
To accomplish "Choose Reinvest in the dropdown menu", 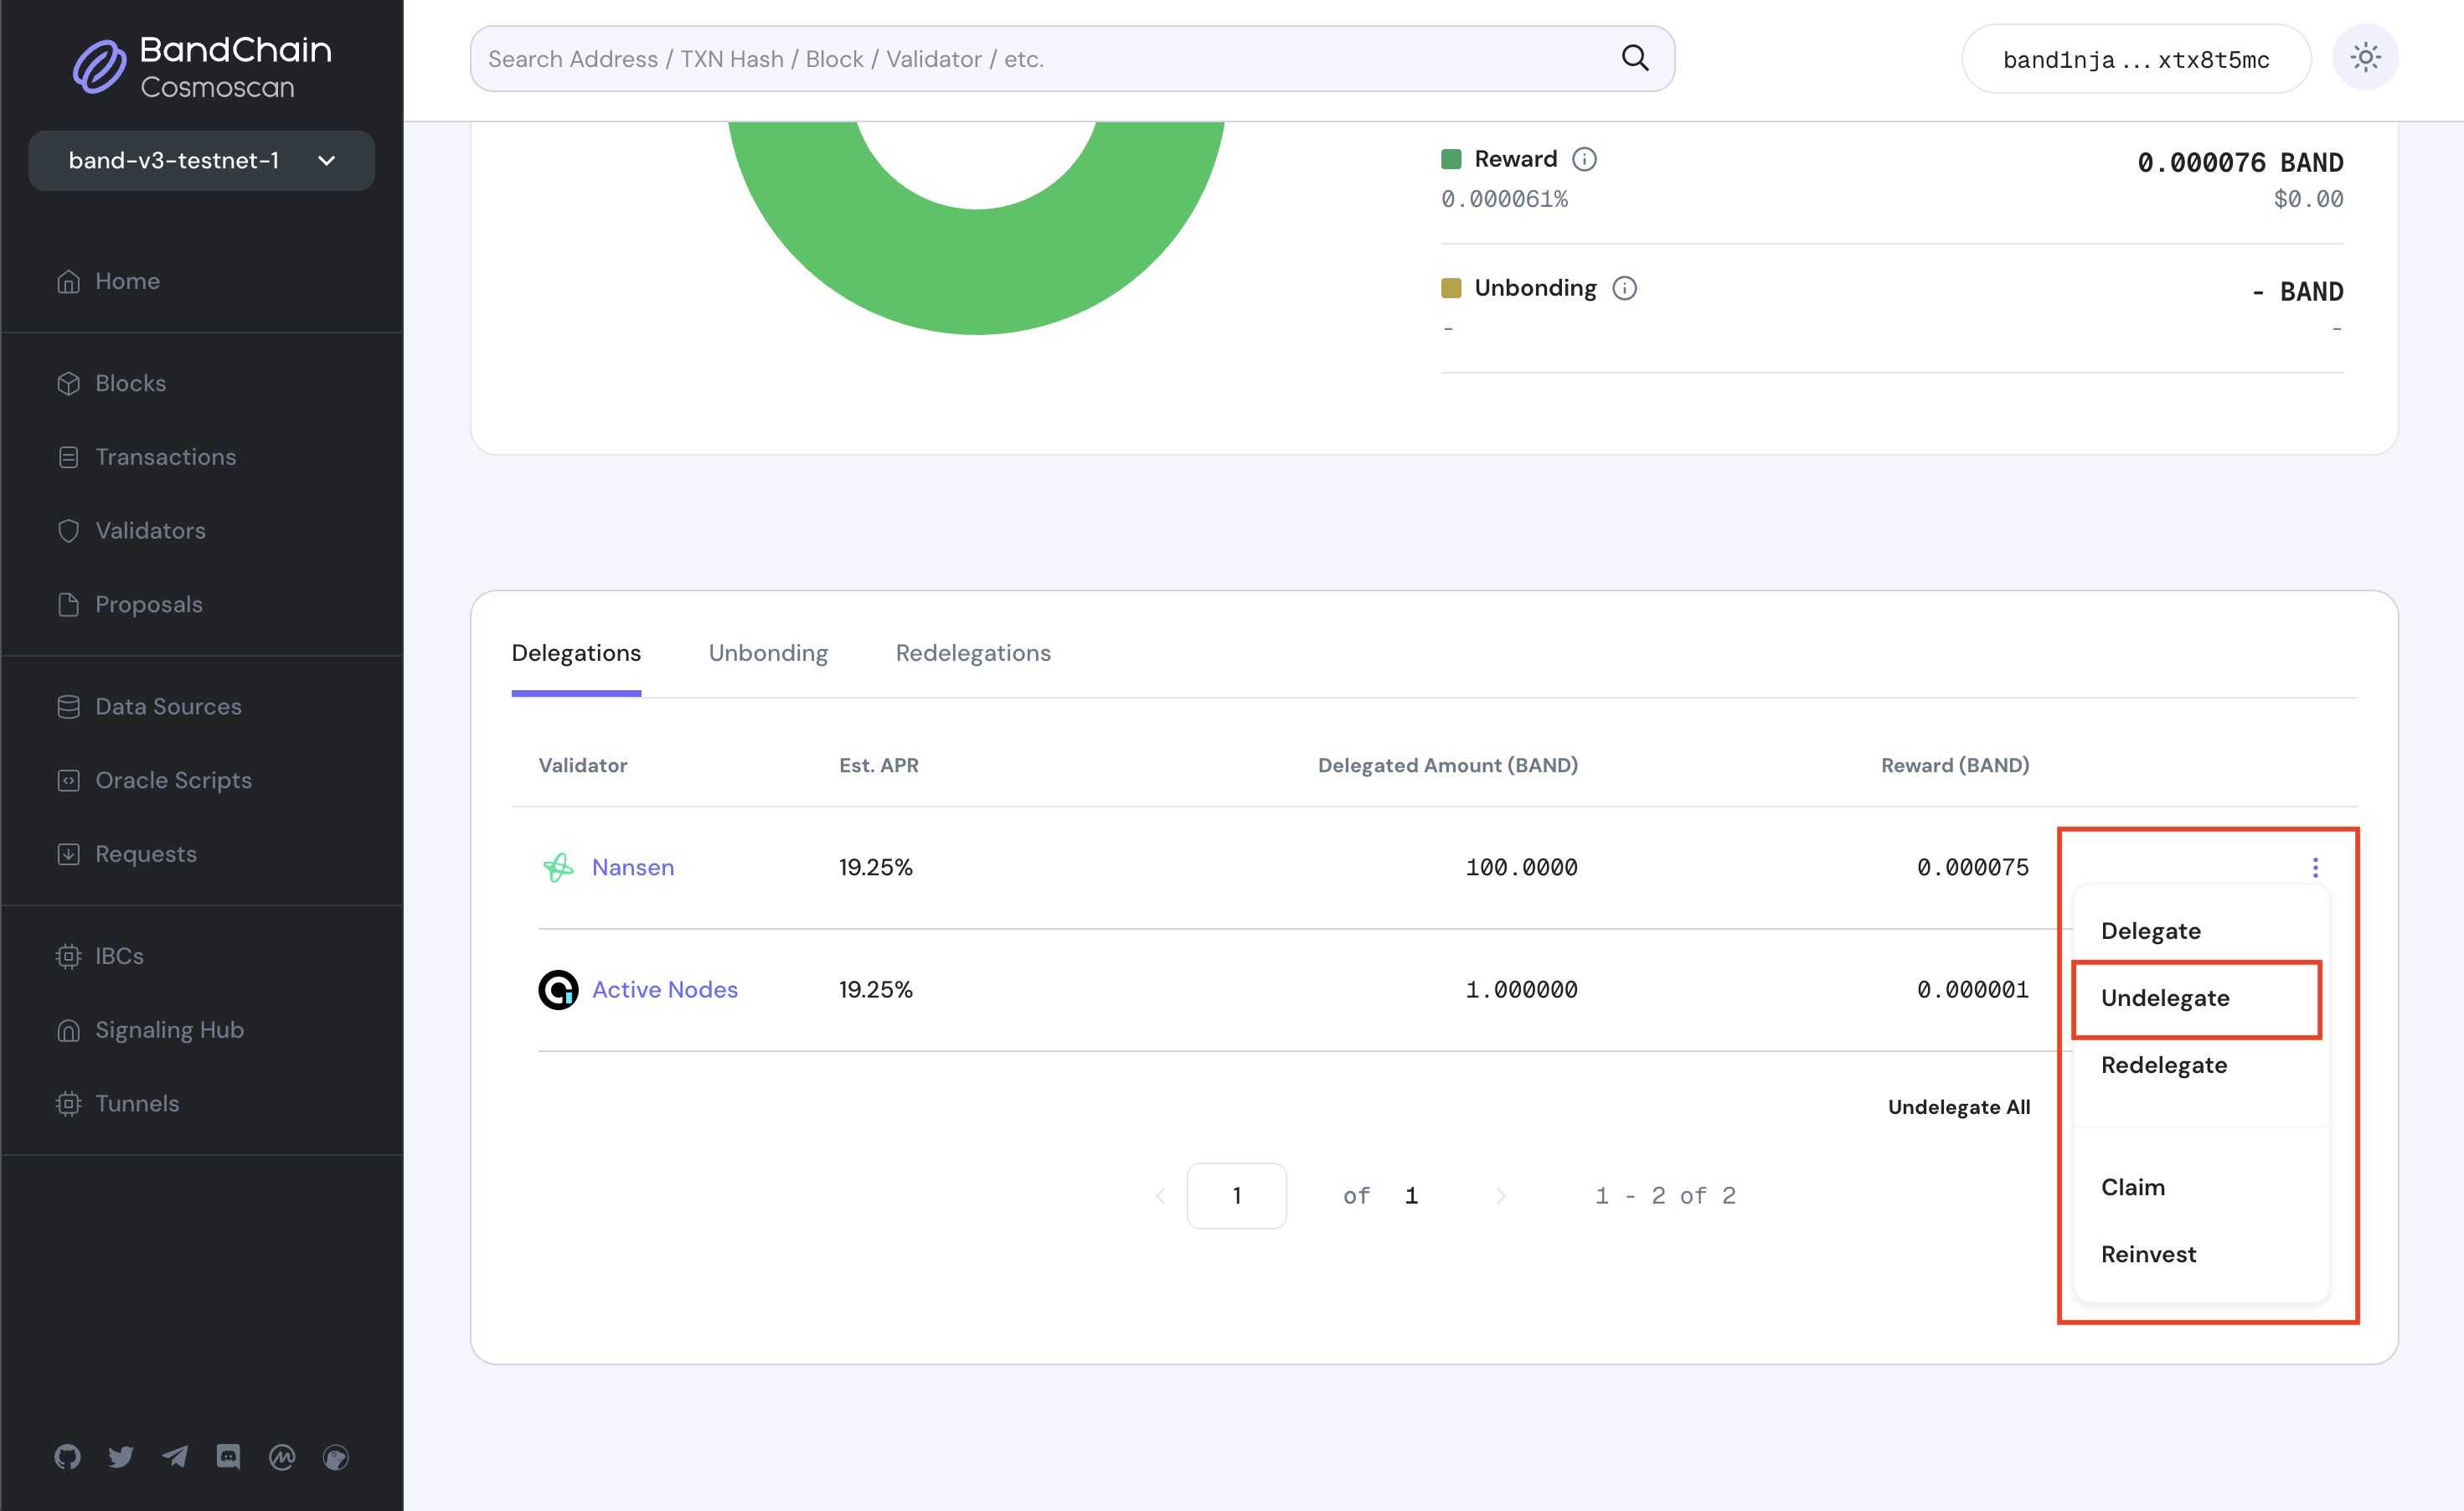I will pos(2148,1254).
